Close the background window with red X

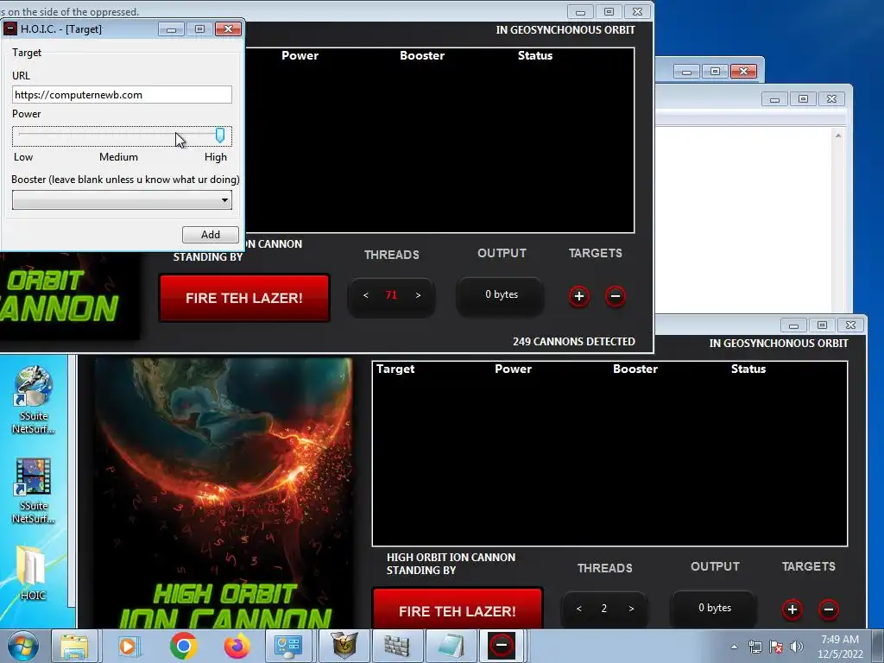743,71
